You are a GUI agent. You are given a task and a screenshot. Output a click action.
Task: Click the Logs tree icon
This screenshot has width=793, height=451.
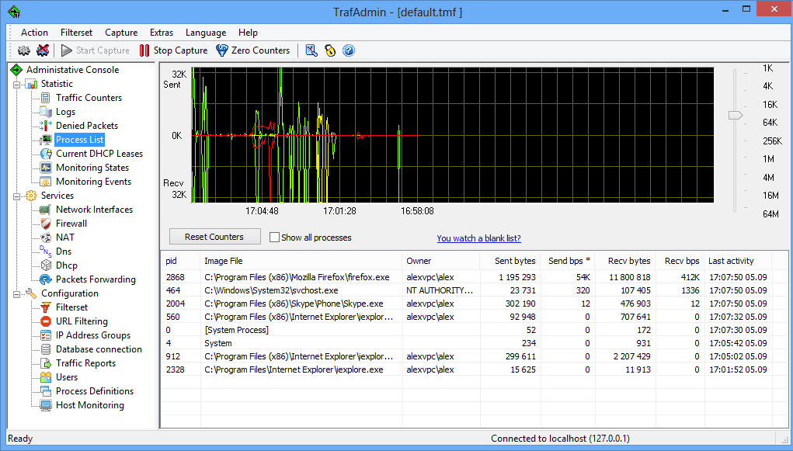coord(46,112)
